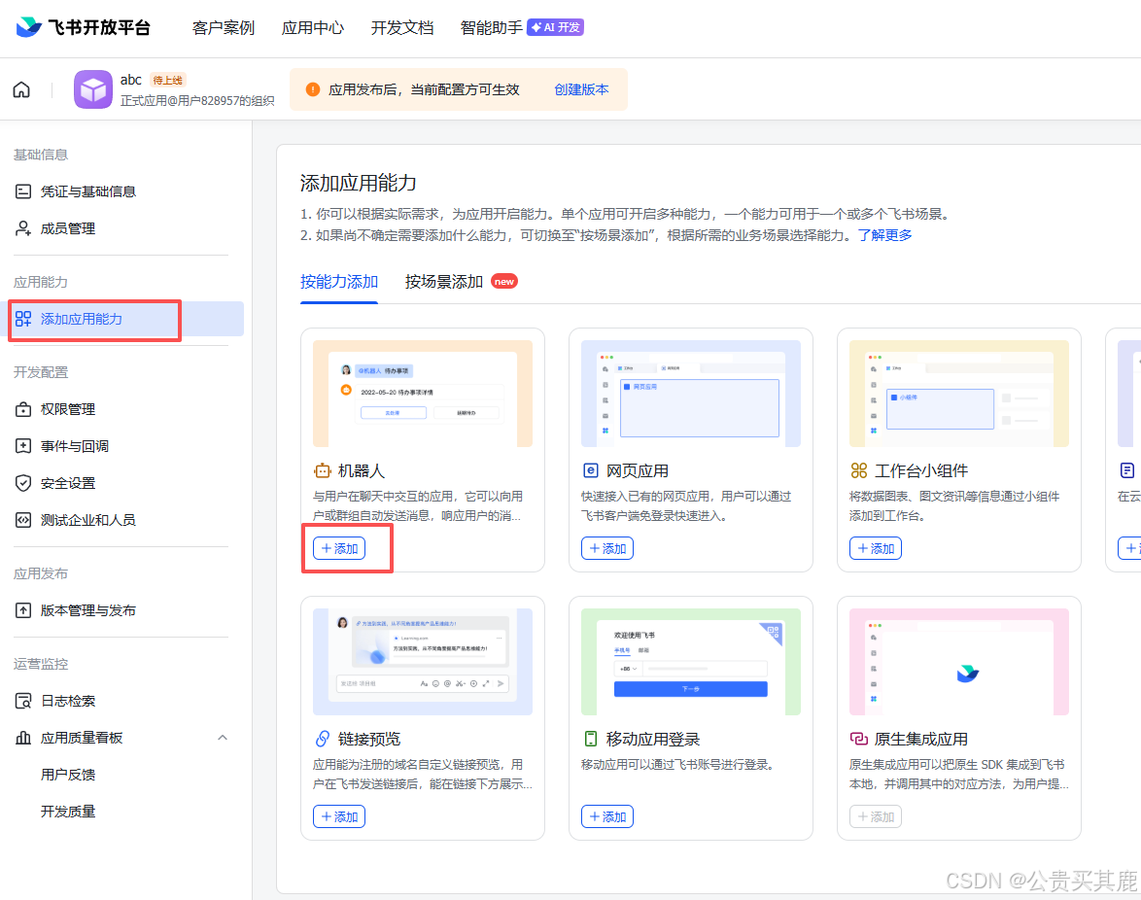
Task: Click the 成员管理 person icon
Action: pos(23,228)
